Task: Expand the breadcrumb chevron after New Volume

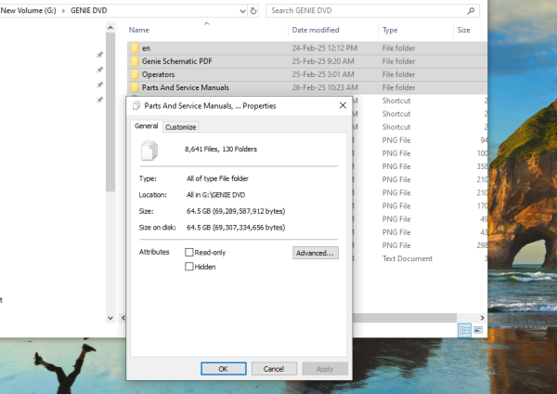Action: [63, 11]
